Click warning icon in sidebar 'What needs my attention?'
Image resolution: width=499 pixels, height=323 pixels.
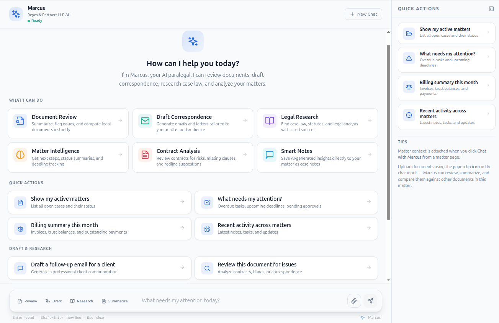[409, 58]
